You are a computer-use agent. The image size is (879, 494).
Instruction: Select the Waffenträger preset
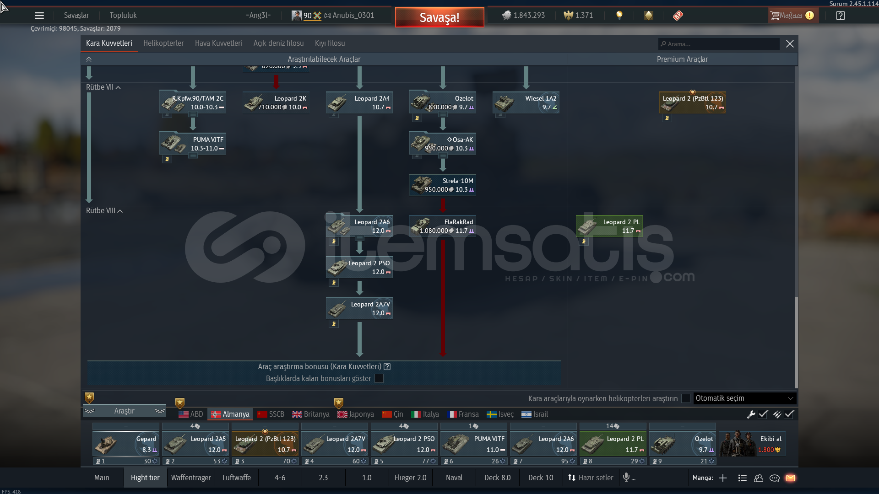coord(191,478)
